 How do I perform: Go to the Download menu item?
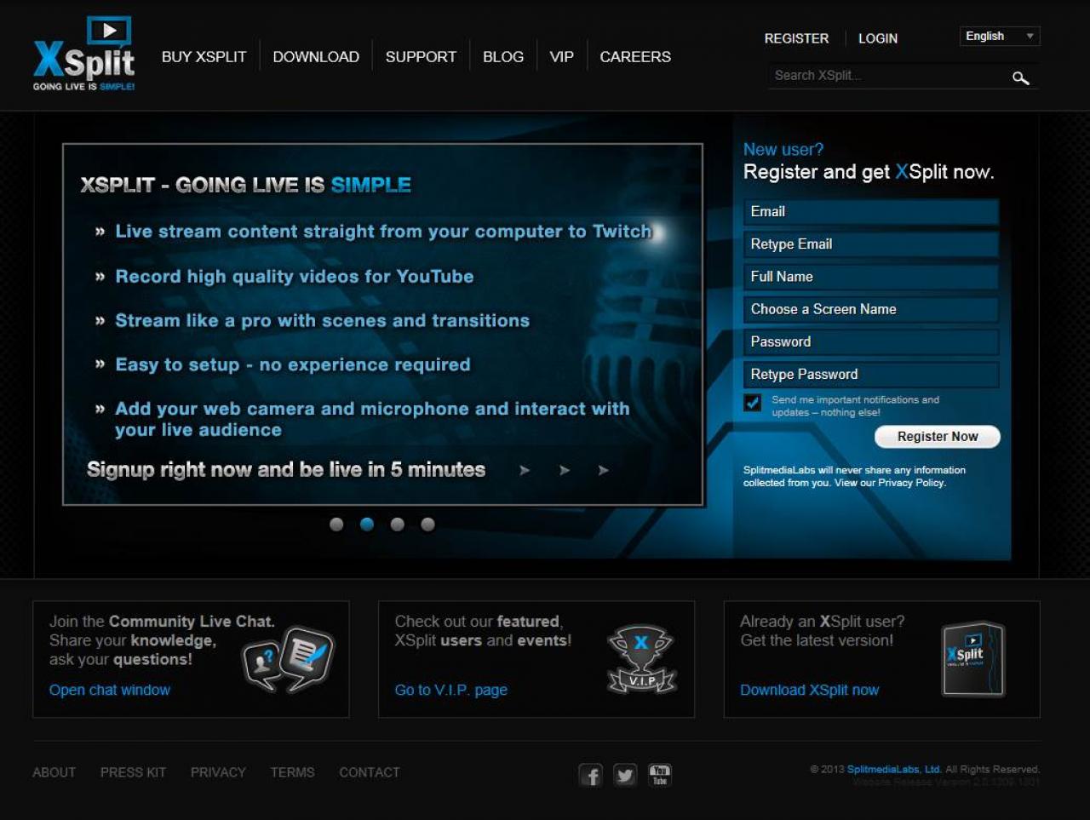316,57
